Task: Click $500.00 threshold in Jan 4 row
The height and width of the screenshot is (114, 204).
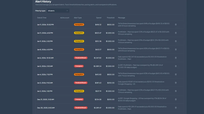Action: [111, 74]
